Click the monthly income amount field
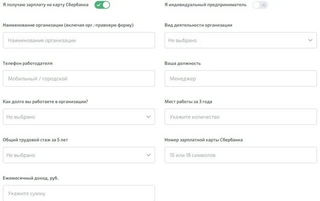Screen dimensions: 320x201 click(79, 193)
